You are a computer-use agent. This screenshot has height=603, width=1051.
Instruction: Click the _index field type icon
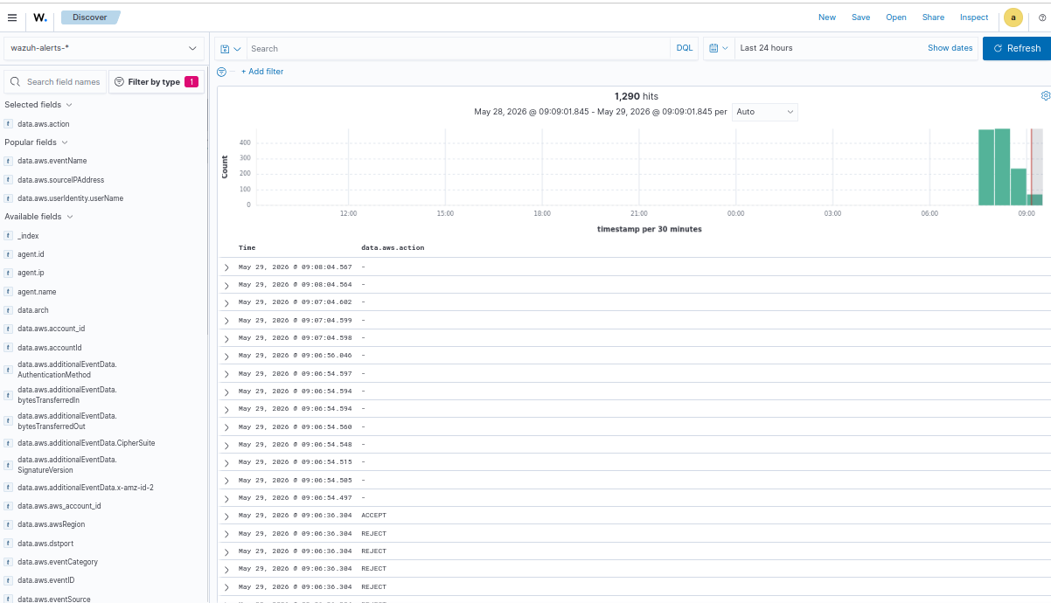9,236
